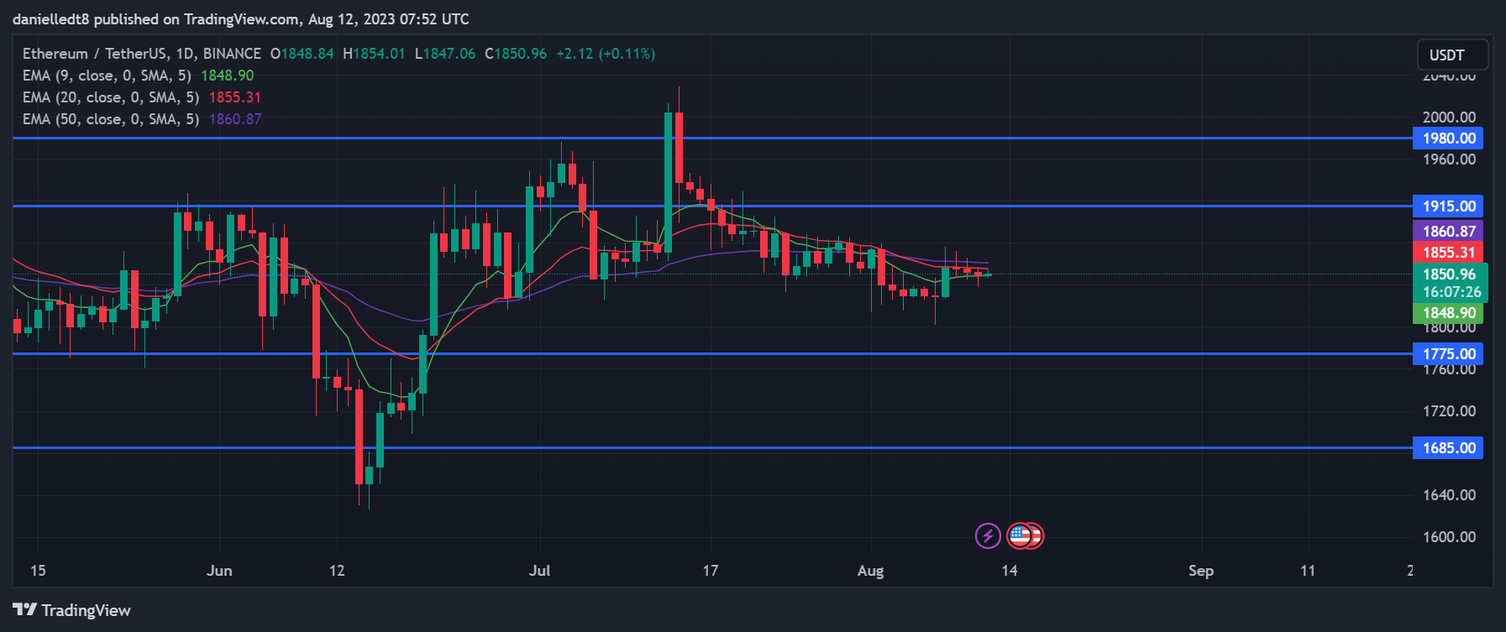Click the green 1848.90 EMA price tag

pyautogui.click(x=1448, y=313)
